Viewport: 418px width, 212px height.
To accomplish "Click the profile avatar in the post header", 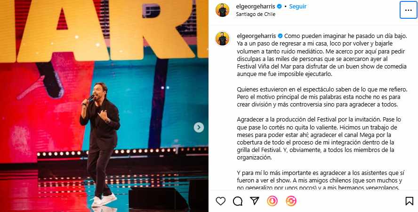I will tap(222, 10).
